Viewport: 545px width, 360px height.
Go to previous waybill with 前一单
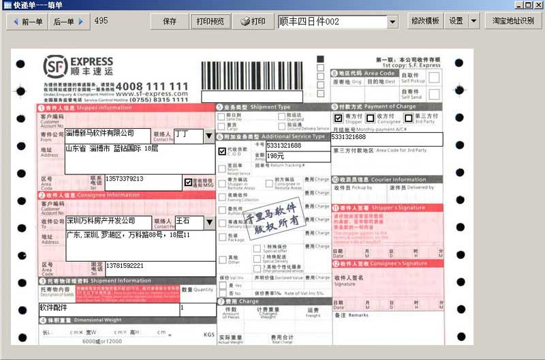[27, 21]
